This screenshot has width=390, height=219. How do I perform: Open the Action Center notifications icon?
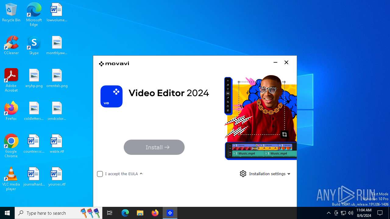(x=380, y=213)
